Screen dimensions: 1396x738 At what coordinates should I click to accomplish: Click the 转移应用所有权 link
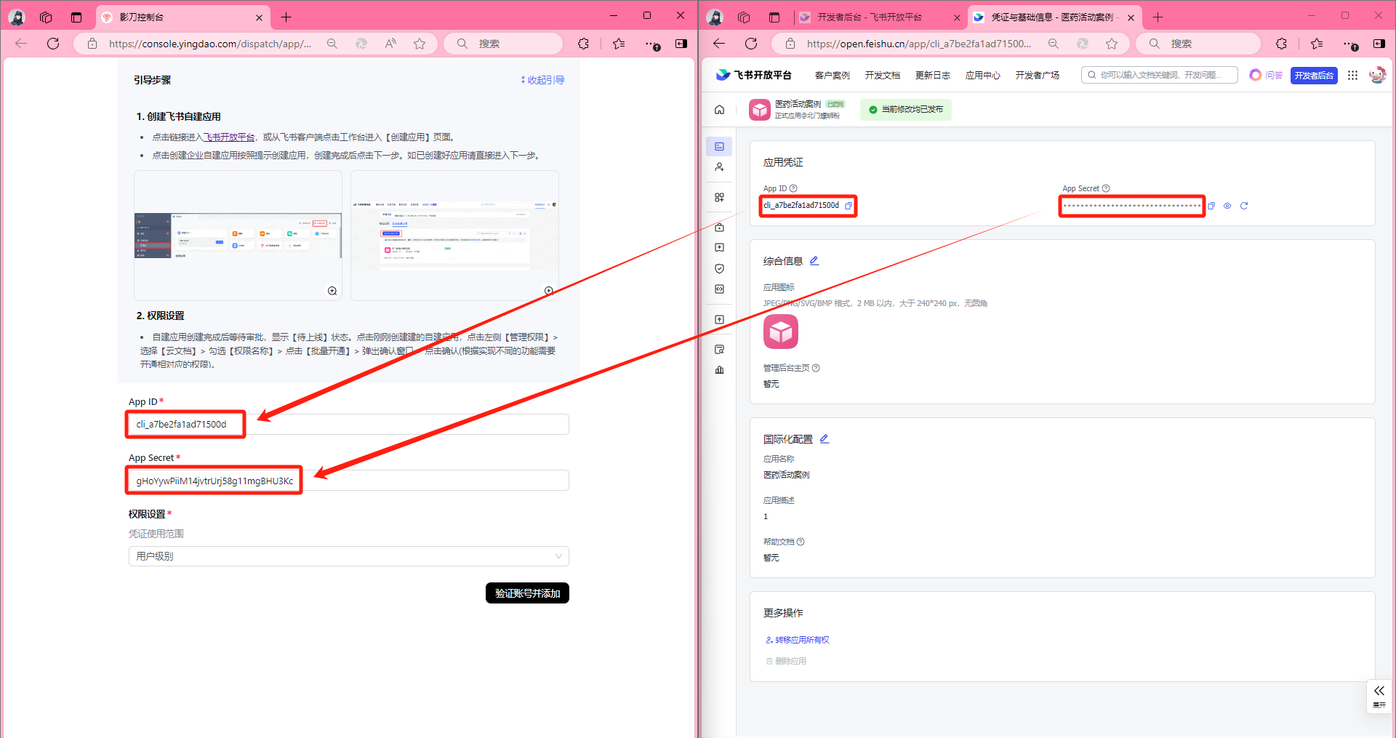coord(798,640)
